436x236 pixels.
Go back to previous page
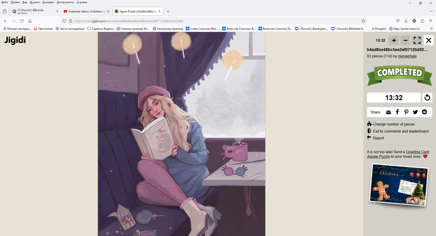[5, 21]
